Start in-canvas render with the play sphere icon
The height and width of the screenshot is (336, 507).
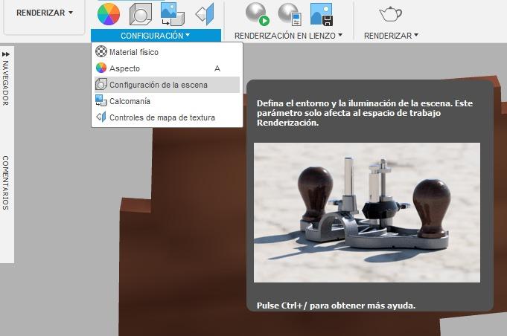coord(258,14)
